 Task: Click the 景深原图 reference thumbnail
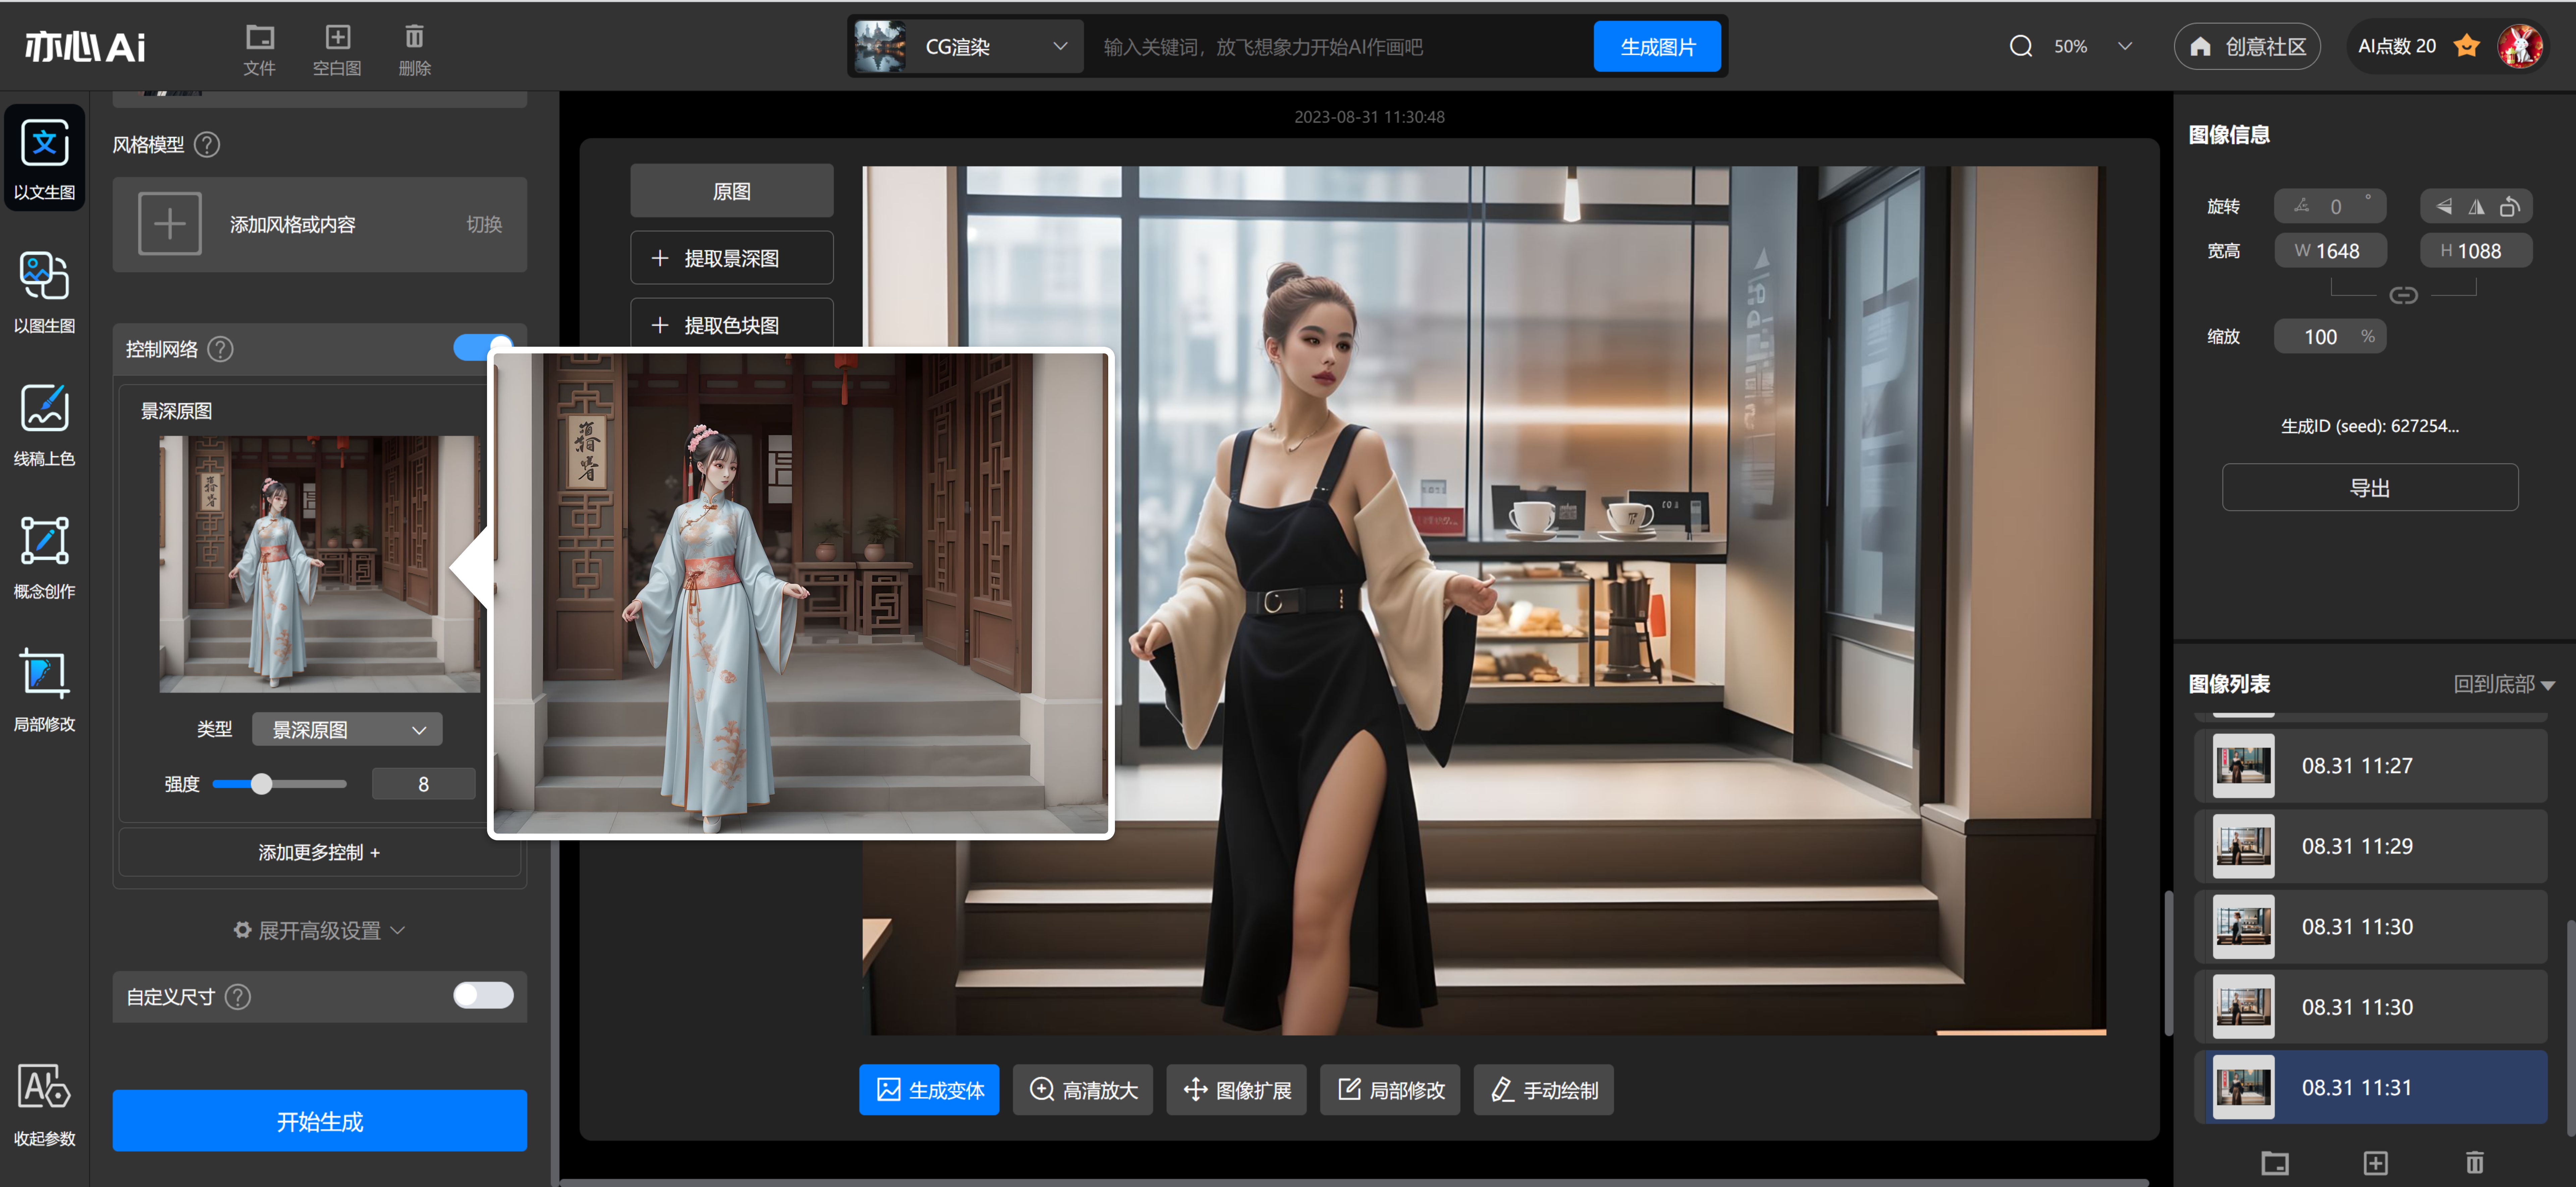tap(319, 564)
